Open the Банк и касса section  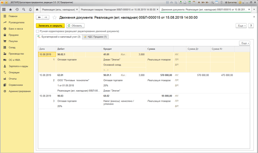[16, 29]
